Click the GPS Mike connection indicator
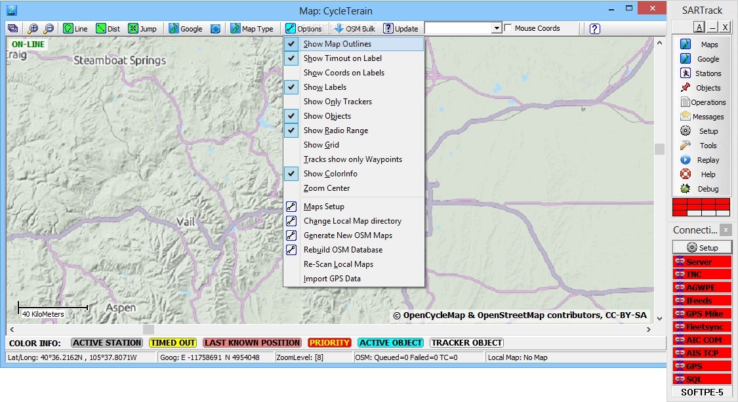The width and height of the screenshot is (738, 402). [702, 313]
